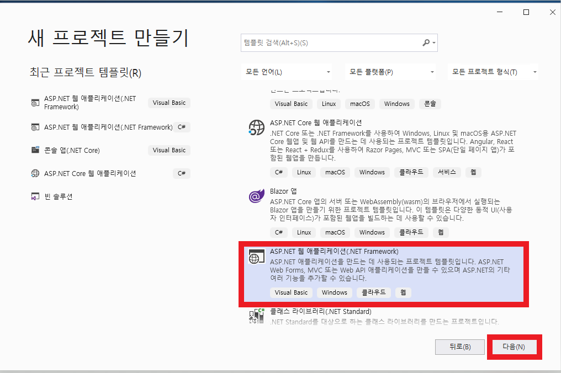Image resolution: width=561 pixels, height=373 pixels.
Task: Select ASP.NET 웹 애플리케이션(.NET Framework) template title in list
Action: [x=334, y=252]
